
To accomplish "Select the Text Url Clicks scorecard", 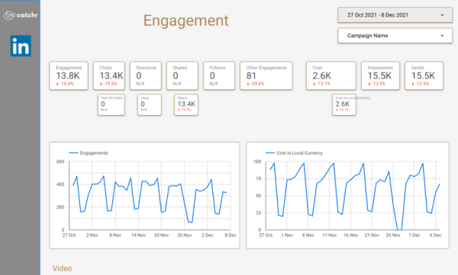I will pos(111,104).
